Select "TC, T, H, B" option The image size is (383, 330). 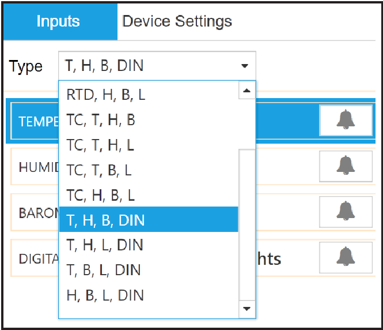point(101,120)
